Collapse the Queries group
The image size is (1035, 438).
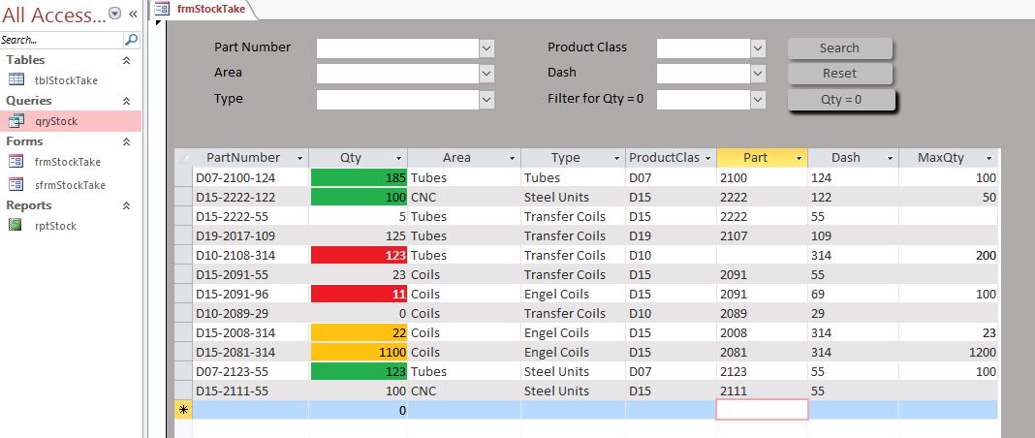tap(126, 101)
